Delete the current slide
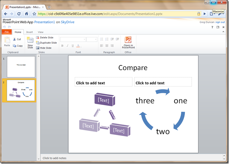This screenshot has height=164, width=229. [x=45, y=38]
